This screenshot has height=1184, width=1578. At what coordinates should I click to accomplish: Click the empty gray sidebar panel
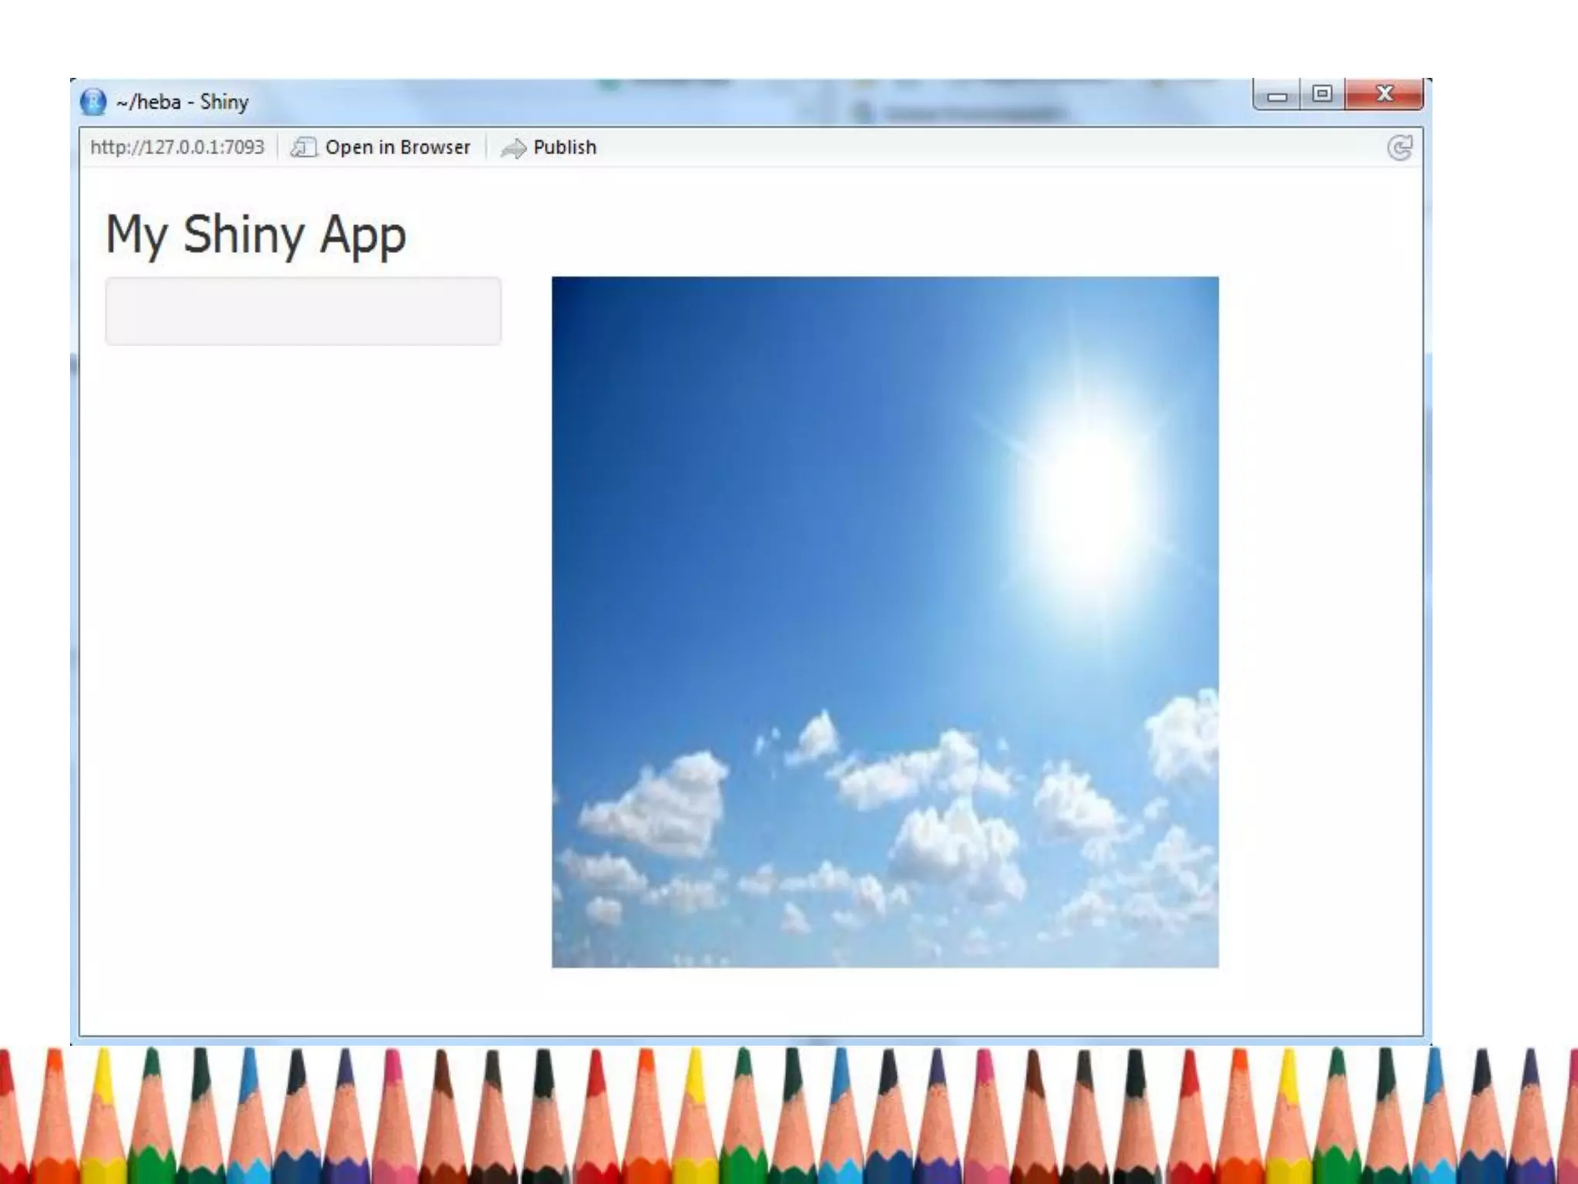pyautogui.click(x=303, y=311)
